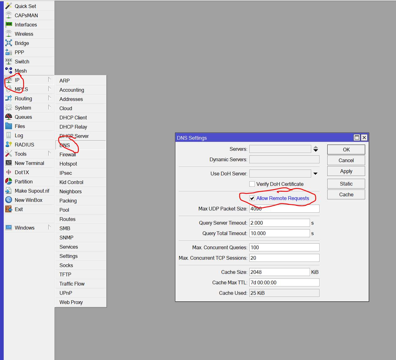This screenshot has height=360, width=396.
Task: Click the System gear icon
Action: coord(9,107)
